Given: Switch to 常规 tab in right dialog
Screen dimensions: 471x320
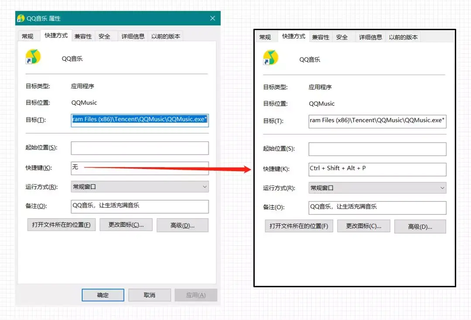Looking at the screenshot, I should click(x=265, y=37).
